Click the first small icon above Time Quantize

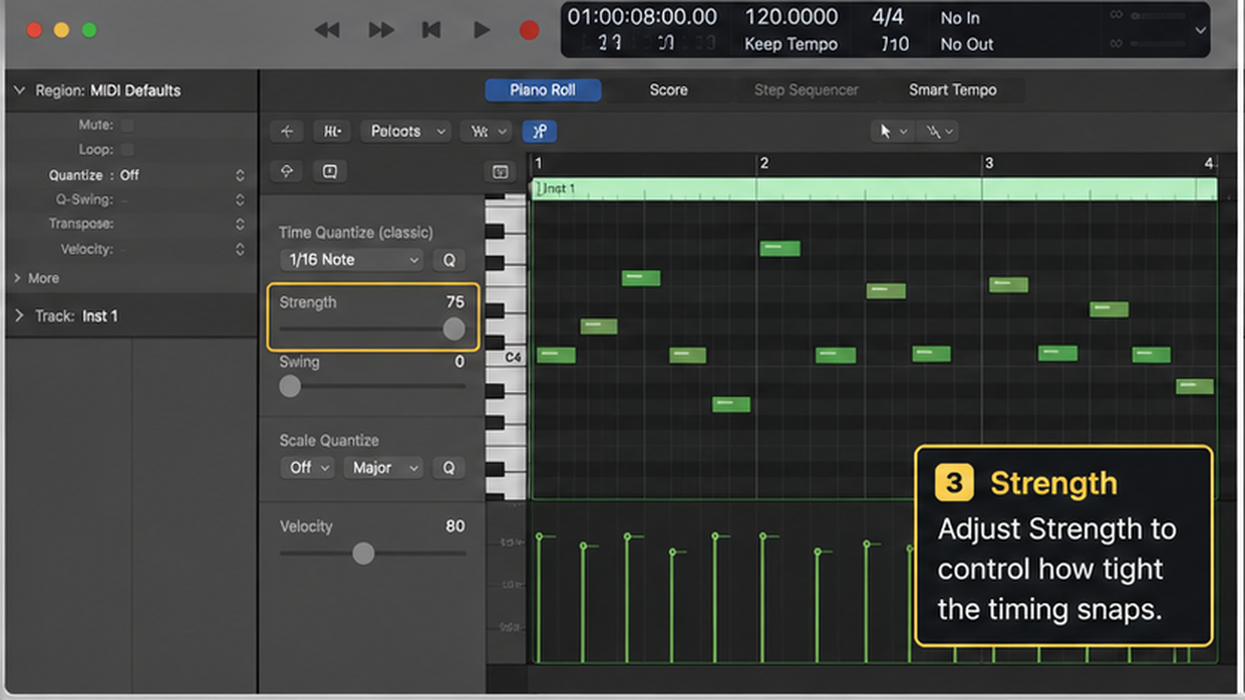tap(287, 172)
